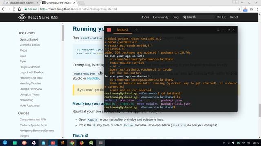261x146 pixels.
Task: Open the browser home page icon
Action: (x=20, y=9)
